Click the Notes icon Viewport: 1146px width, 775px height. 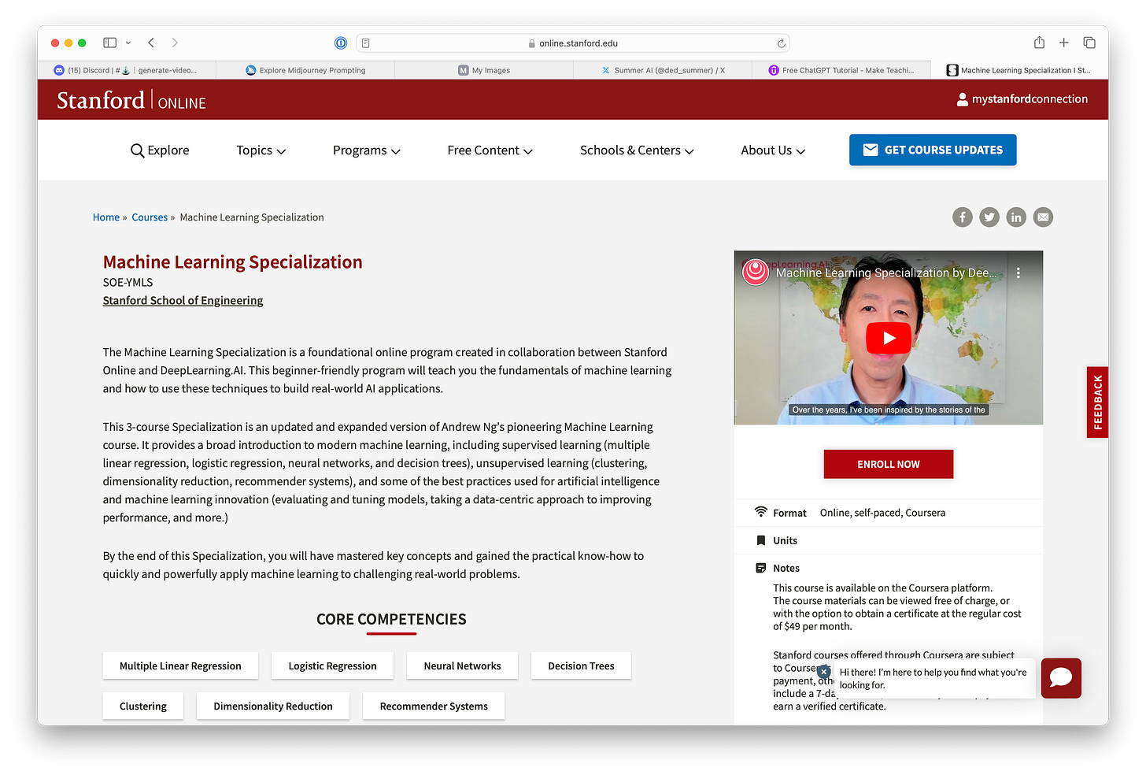[x=760, y=568]
